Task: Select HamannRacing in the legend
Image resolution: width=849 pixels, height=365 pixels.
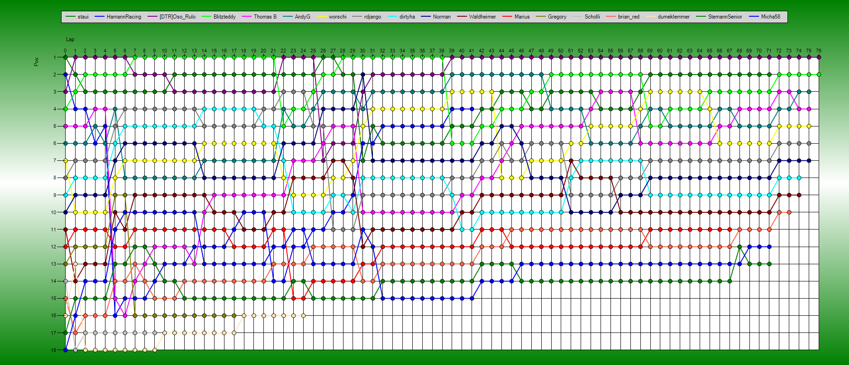Action: (118, 17)
